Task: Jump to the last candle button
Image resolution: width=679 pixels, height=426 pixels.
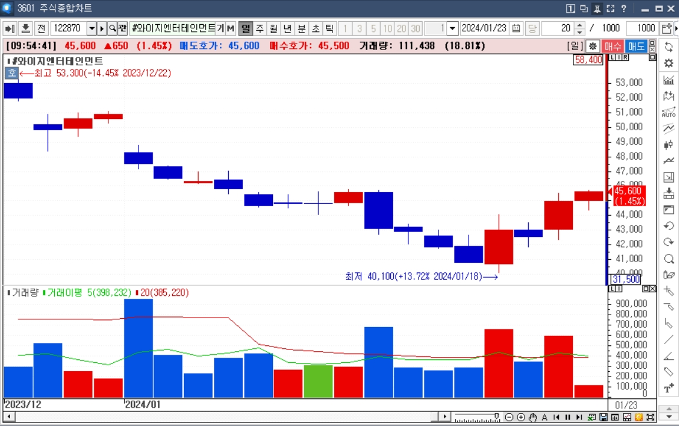Action: (579, 417)
